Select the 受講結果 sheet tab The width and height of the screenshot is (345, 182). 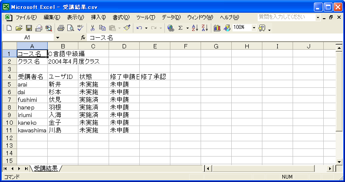[x=46, y=168]
